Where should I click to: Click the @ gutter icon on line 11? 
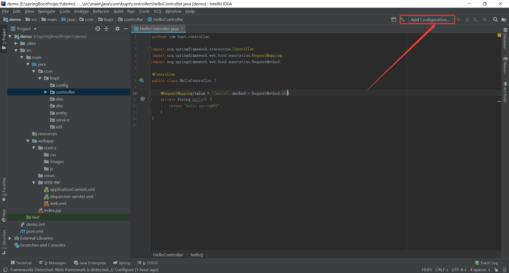click(143, 99)
